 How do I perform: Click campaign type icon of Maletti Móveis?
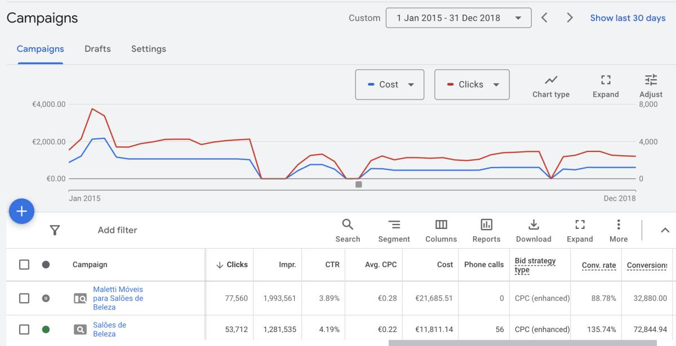(80, 298)
